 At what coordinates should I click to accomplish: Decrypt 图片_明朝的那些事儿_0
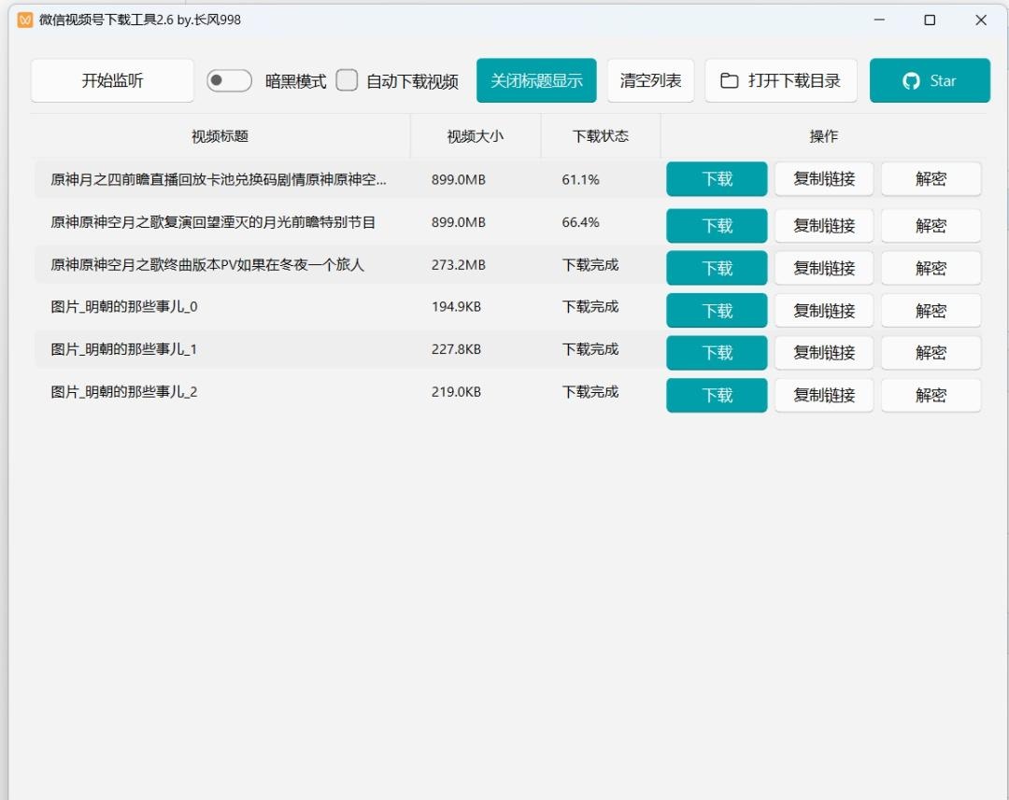pos(931,311)
